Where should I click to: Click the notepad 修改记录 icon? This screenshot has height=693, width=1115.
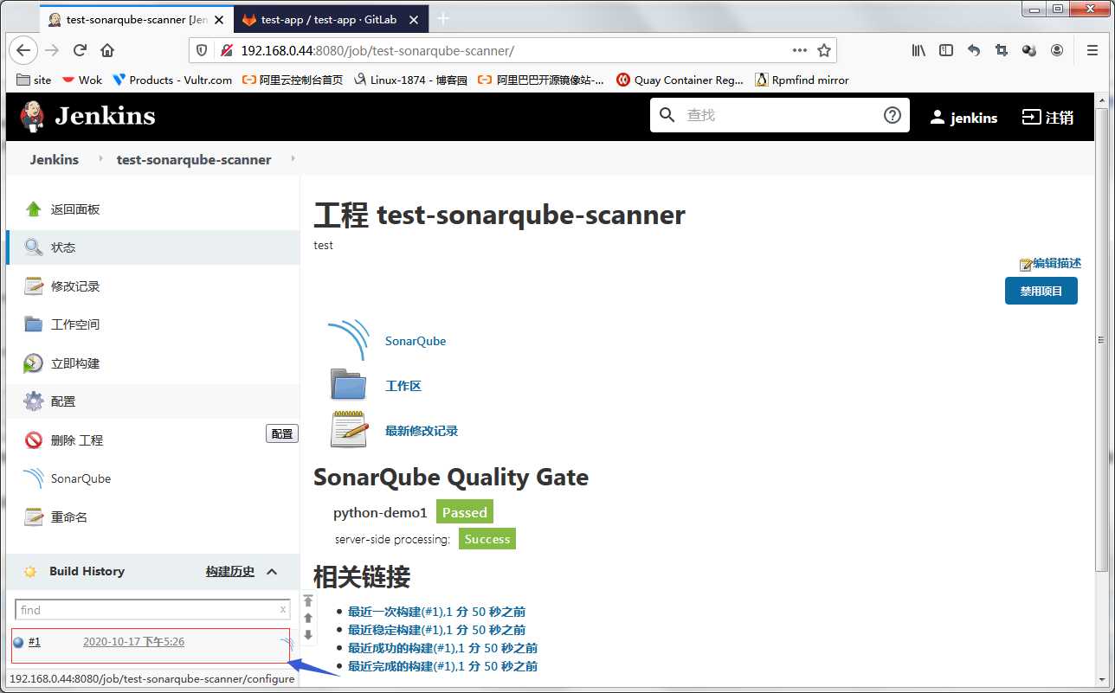[x=33, y=286]
